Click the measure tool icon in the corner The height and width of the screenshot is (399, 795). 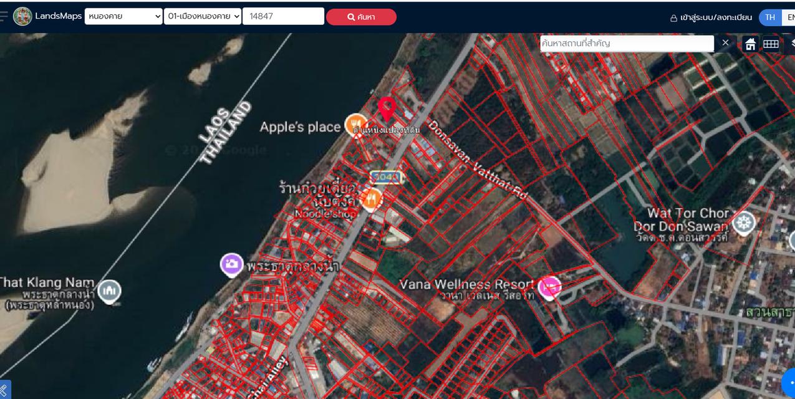[x=5, y=390]
